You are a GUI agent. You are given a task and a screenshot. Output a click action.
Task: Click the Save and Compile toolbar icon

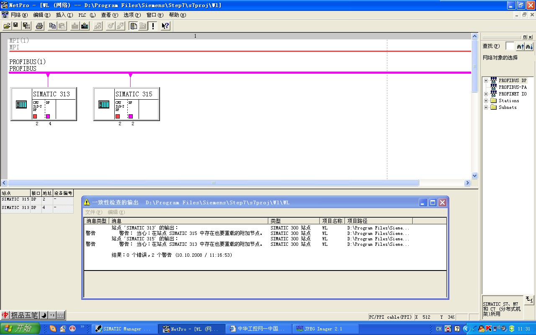(26, 26)
